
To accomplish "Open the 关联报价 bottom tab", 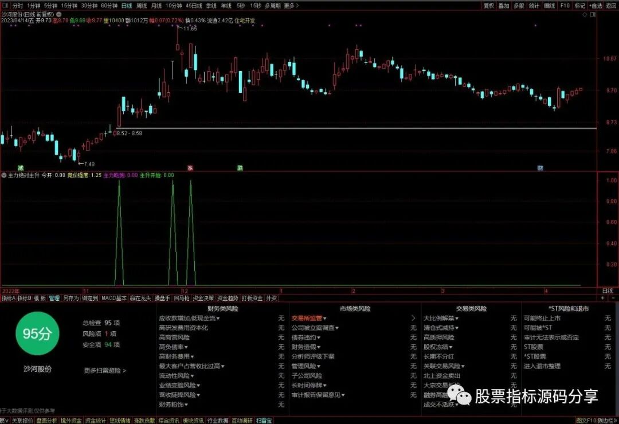I will pos(22,421).
